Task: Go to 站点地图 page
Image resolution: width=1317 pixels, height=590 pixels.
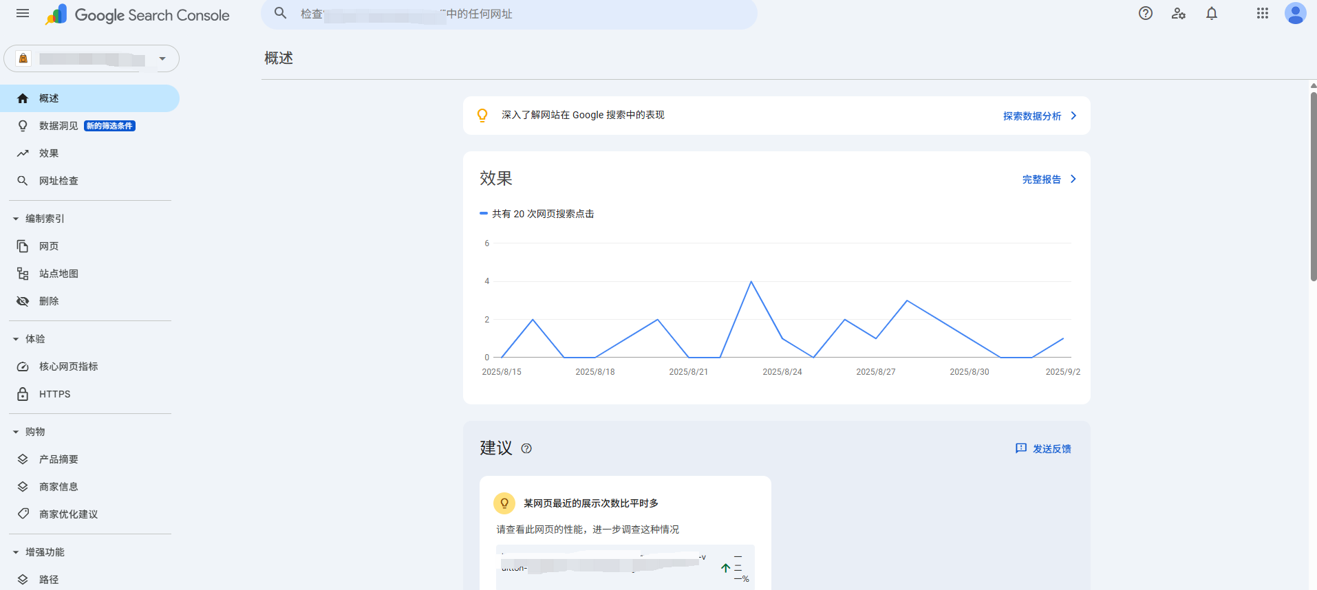Action: point(58,274)
